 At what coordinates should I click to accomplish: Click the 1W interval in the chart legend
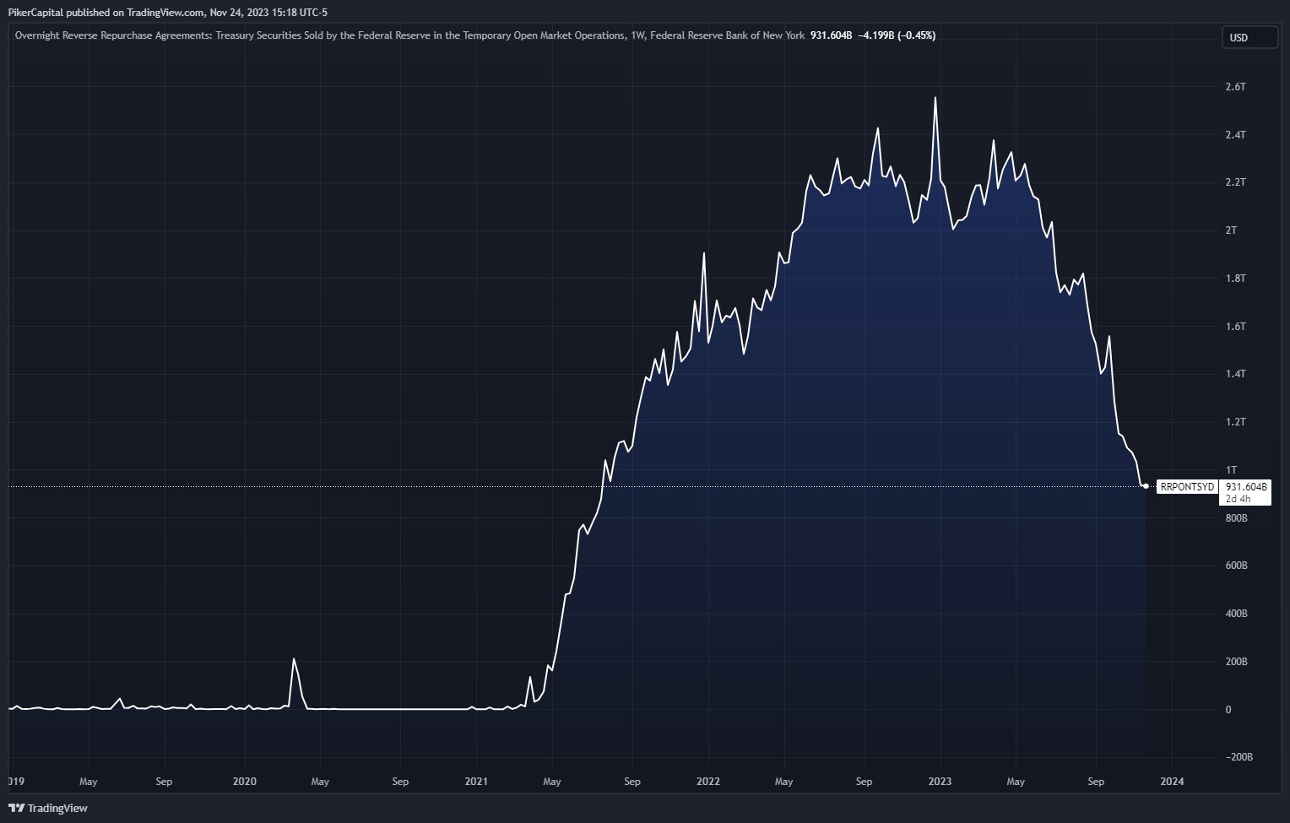tap(637, 35)
